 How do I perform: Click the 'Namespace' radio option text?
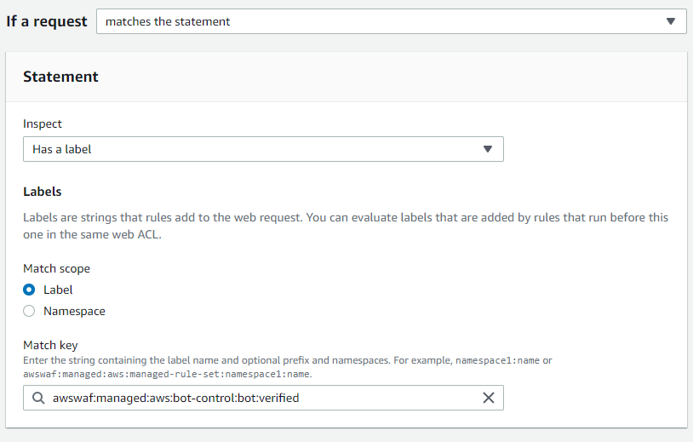pyautogui.click(x=74, y=311)
